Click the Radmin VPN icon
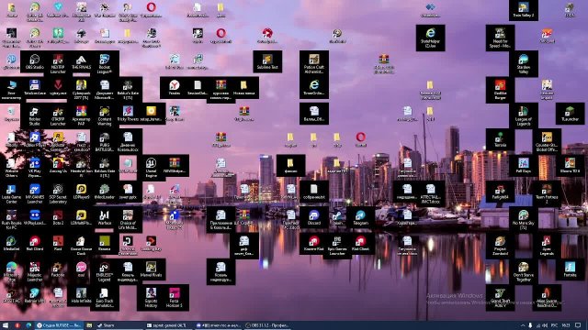The image size is (588, 330). pos(35,296)
